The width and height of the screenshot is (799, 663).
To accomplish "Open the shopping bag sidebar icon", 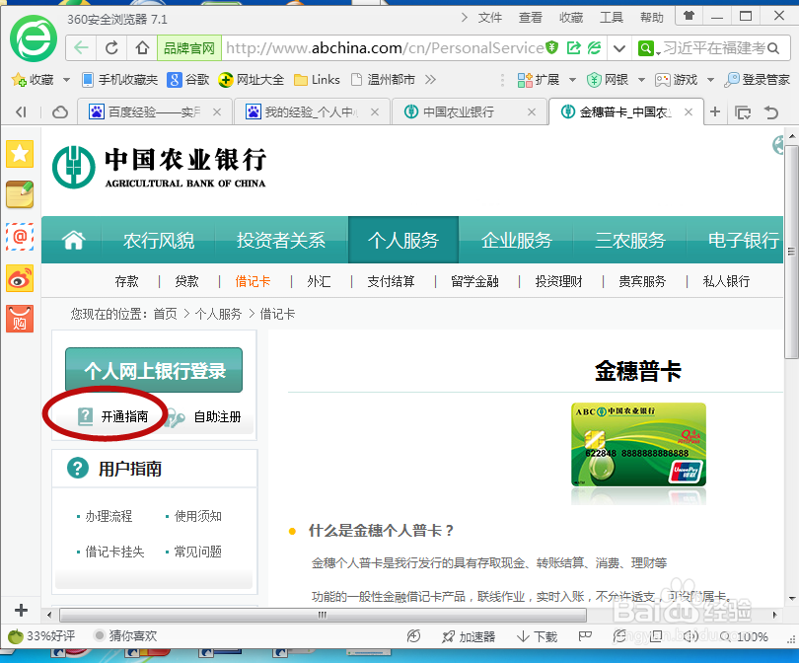I will 20,319.
